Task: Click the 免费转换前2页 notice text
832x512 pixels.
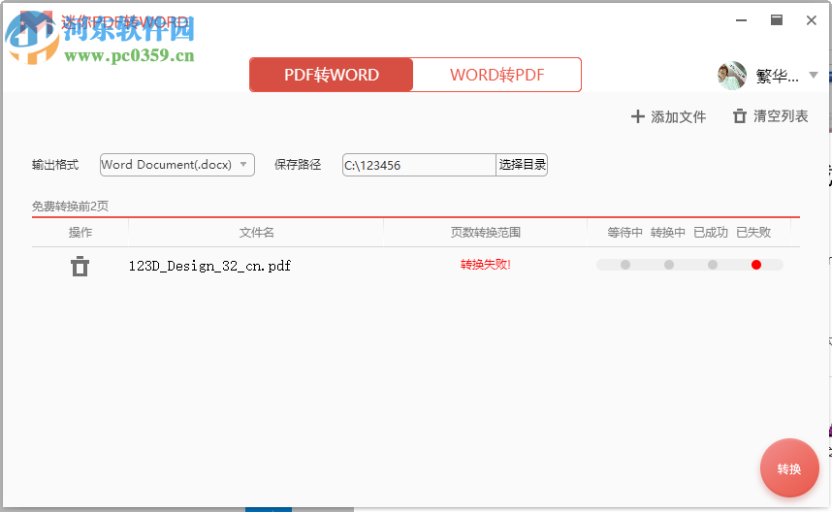Action: [x=70, y=207]
